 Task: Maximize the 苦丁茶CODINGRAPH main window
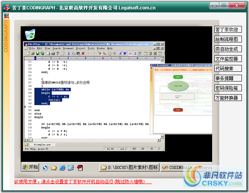tap(224, 5)
